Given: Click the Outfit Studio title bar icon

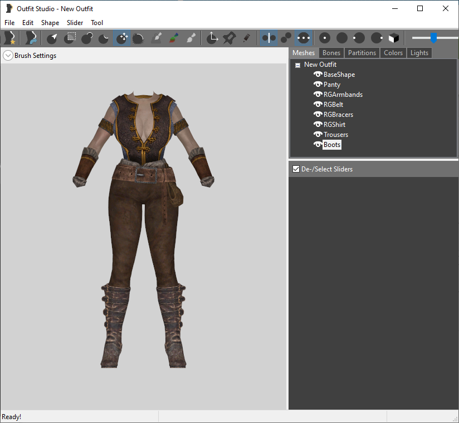Looking at the screenshot, I should [9, 8].
